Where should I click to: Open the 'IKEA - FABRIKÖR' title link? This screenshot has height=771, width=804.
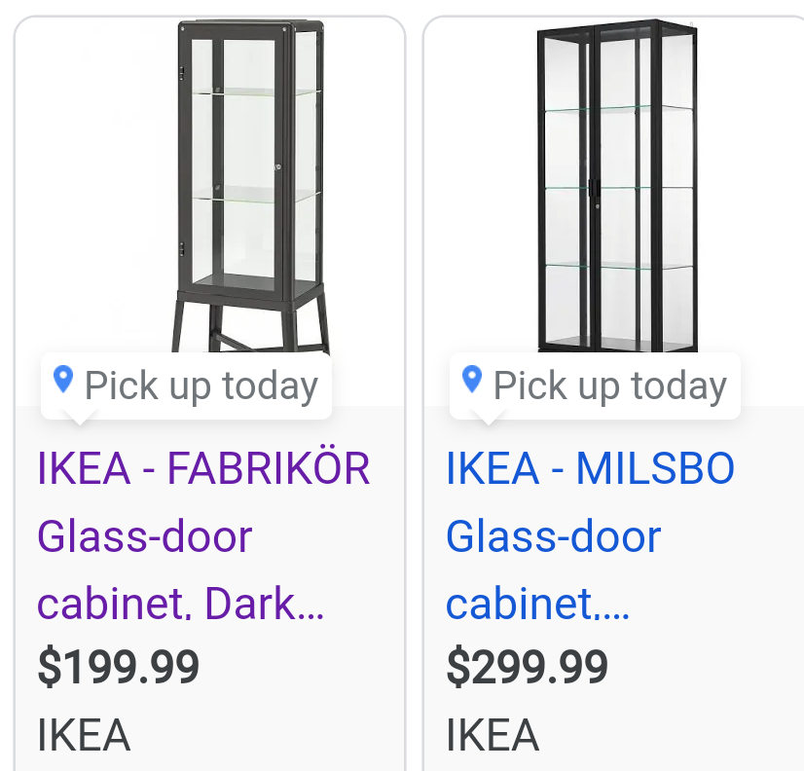[x=203, y=468]
